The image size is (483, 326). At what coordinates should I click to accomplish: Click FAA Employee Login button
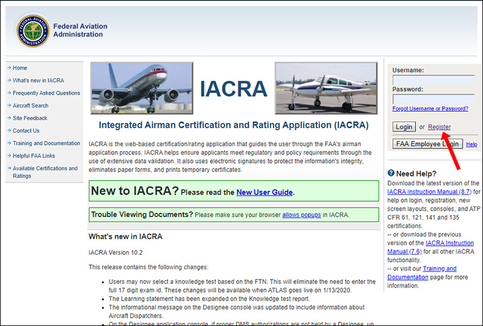(x=427, y=144)
